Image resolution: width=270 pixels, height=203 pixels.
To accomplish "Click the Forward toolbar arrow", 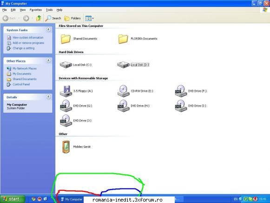I will pos(26,18).
